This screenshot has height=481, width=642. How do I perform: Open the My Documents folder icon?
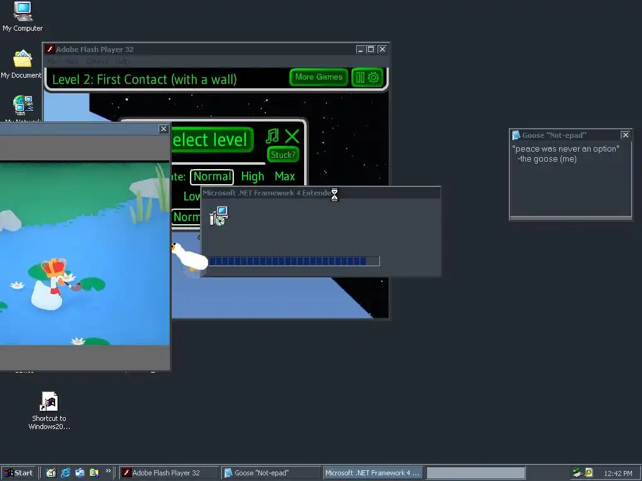[22, 65]
